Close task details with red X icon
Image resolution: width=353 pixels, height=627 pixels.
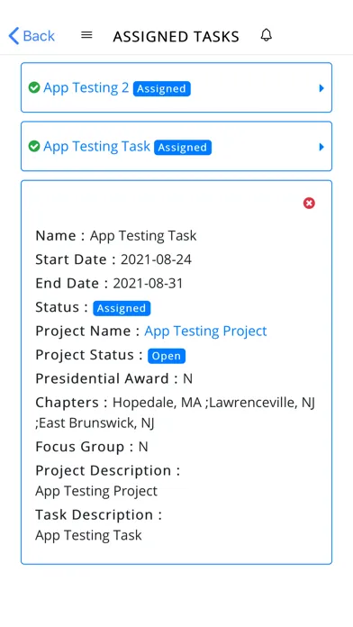309,203
